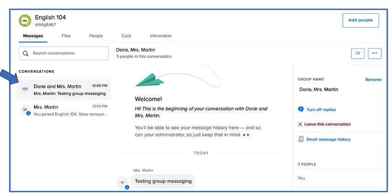
Task: Toggle Turn off replies for this conversation
Action: point(321,110)
